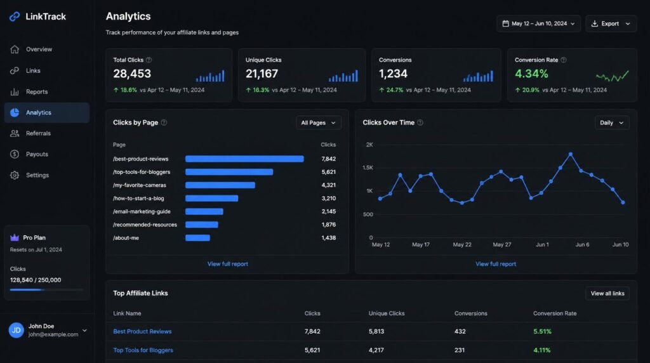Click the Total Clicks help icon

(149, 60)
